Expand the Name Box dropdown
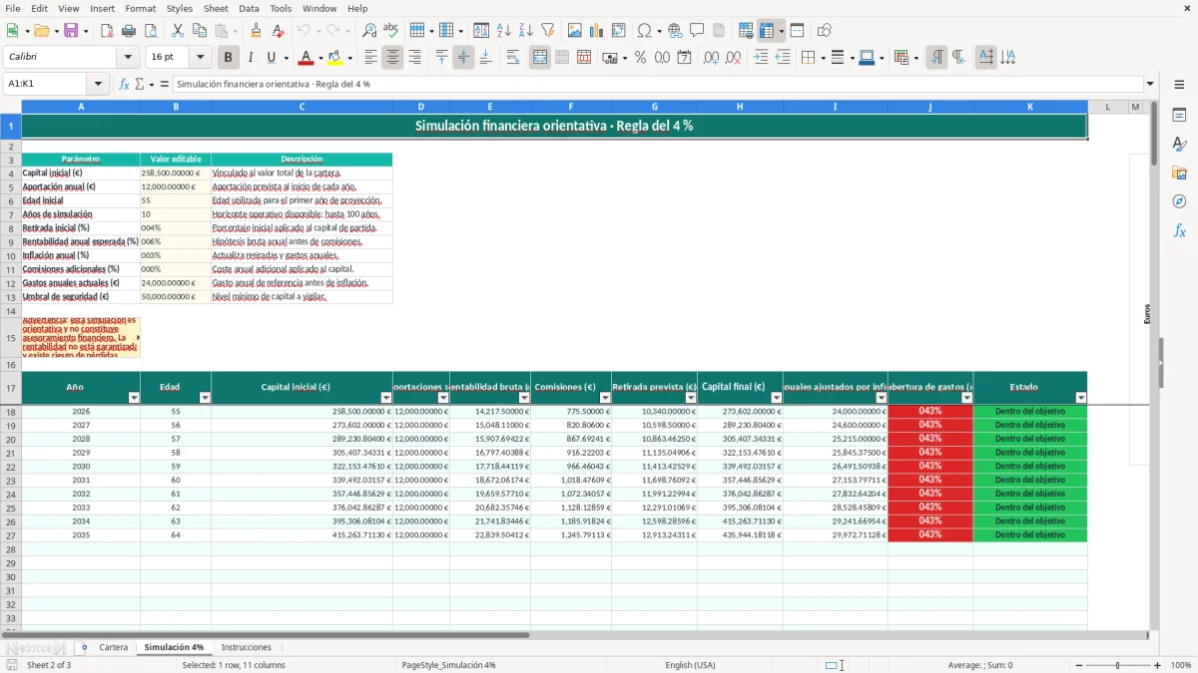Screen dimensions: 1198x673 point(99,85)
